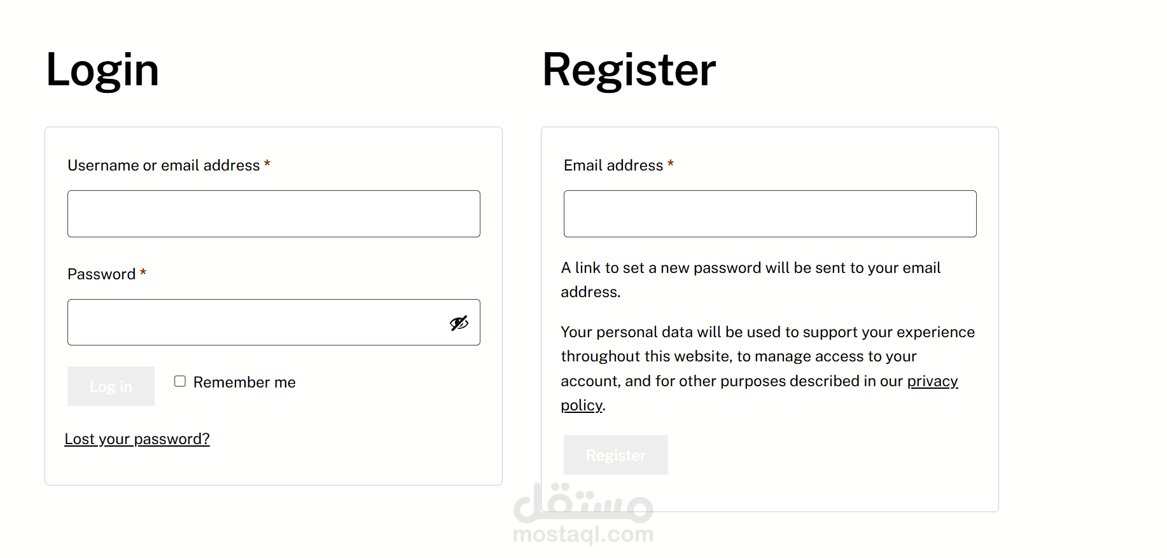Enable the Remember me checkbox

[x=180, y=381]
